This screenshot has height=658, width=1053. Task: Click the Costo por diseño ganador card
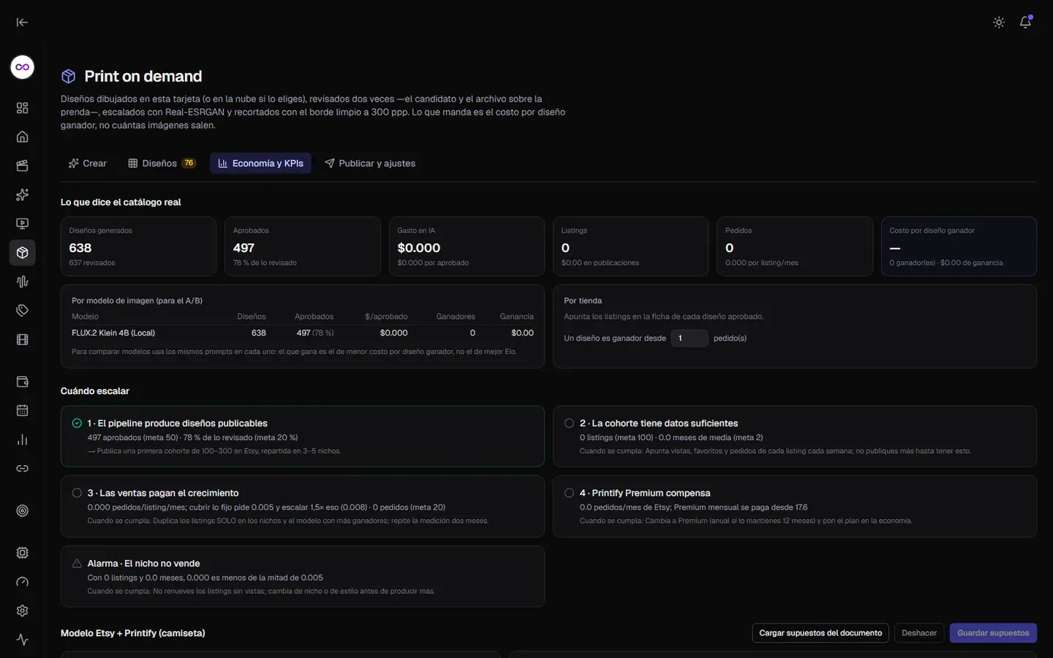click(959, 246)
